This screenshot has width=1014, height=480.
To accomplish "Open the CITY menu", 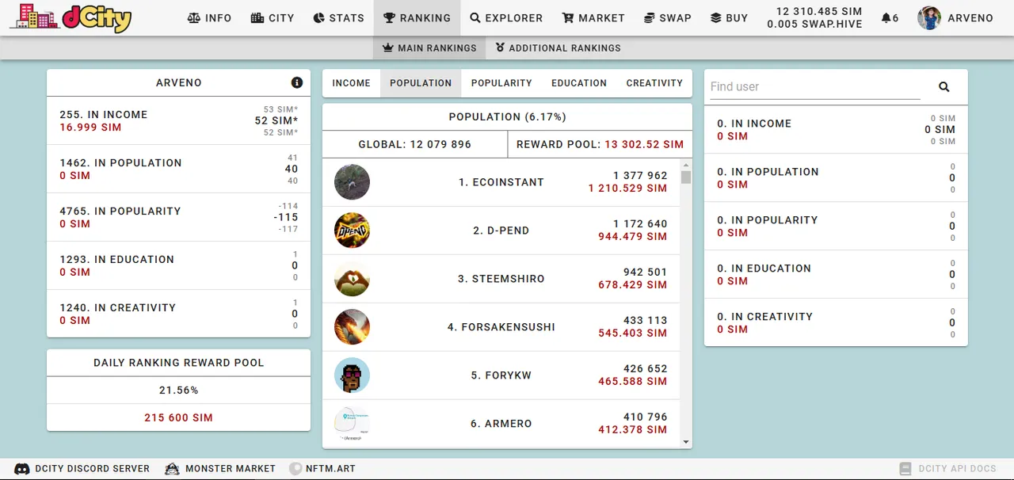I will pyautogui.click(x=272, y=17).
